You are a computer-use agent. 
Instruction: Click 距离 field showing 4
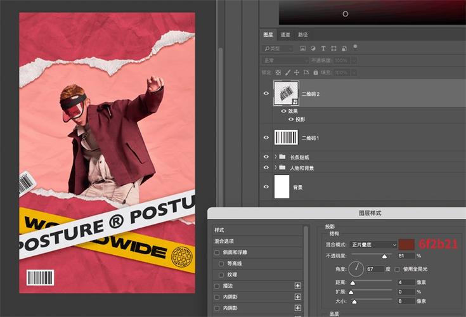(406, 282)
